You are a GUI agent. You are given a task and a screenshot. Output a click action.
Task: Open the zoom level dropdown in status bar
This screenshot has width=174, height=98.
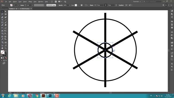(x=15, y=93)
